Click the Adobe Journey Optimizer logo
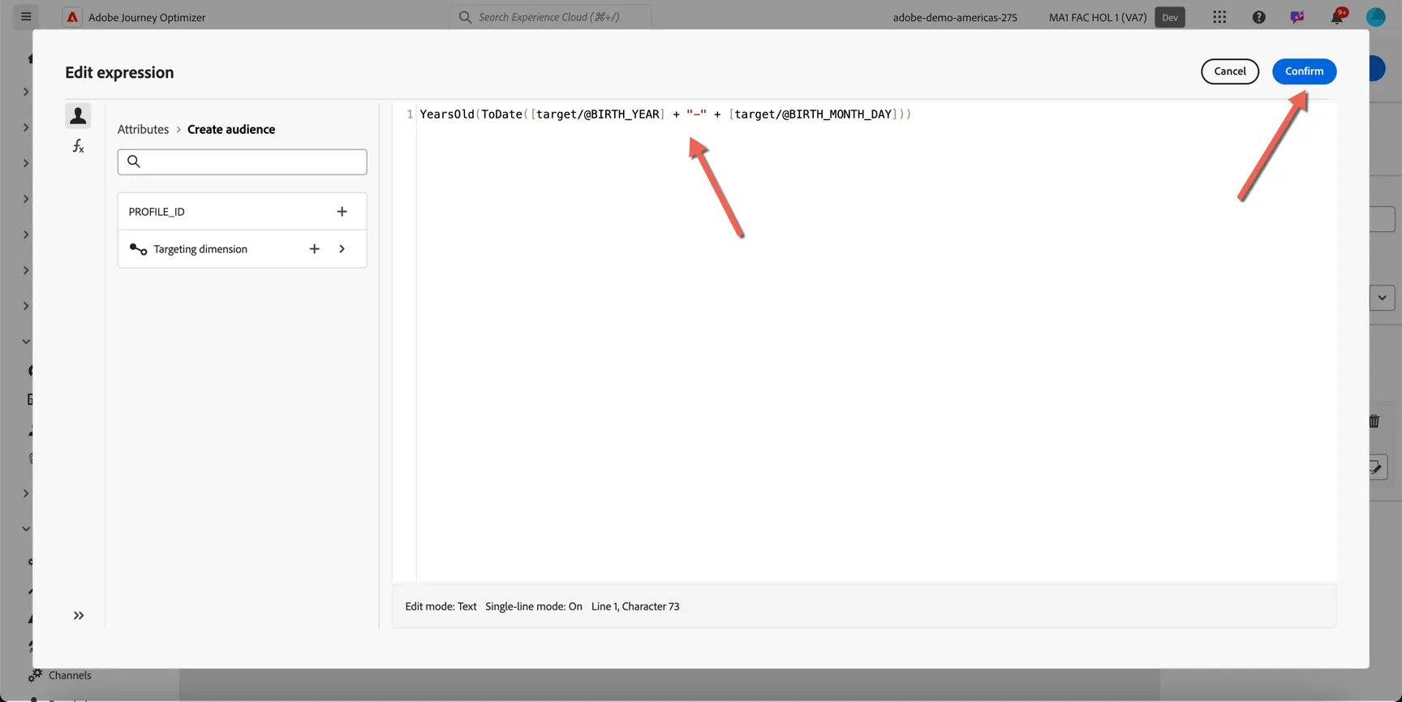 click(x=72, y=17)
